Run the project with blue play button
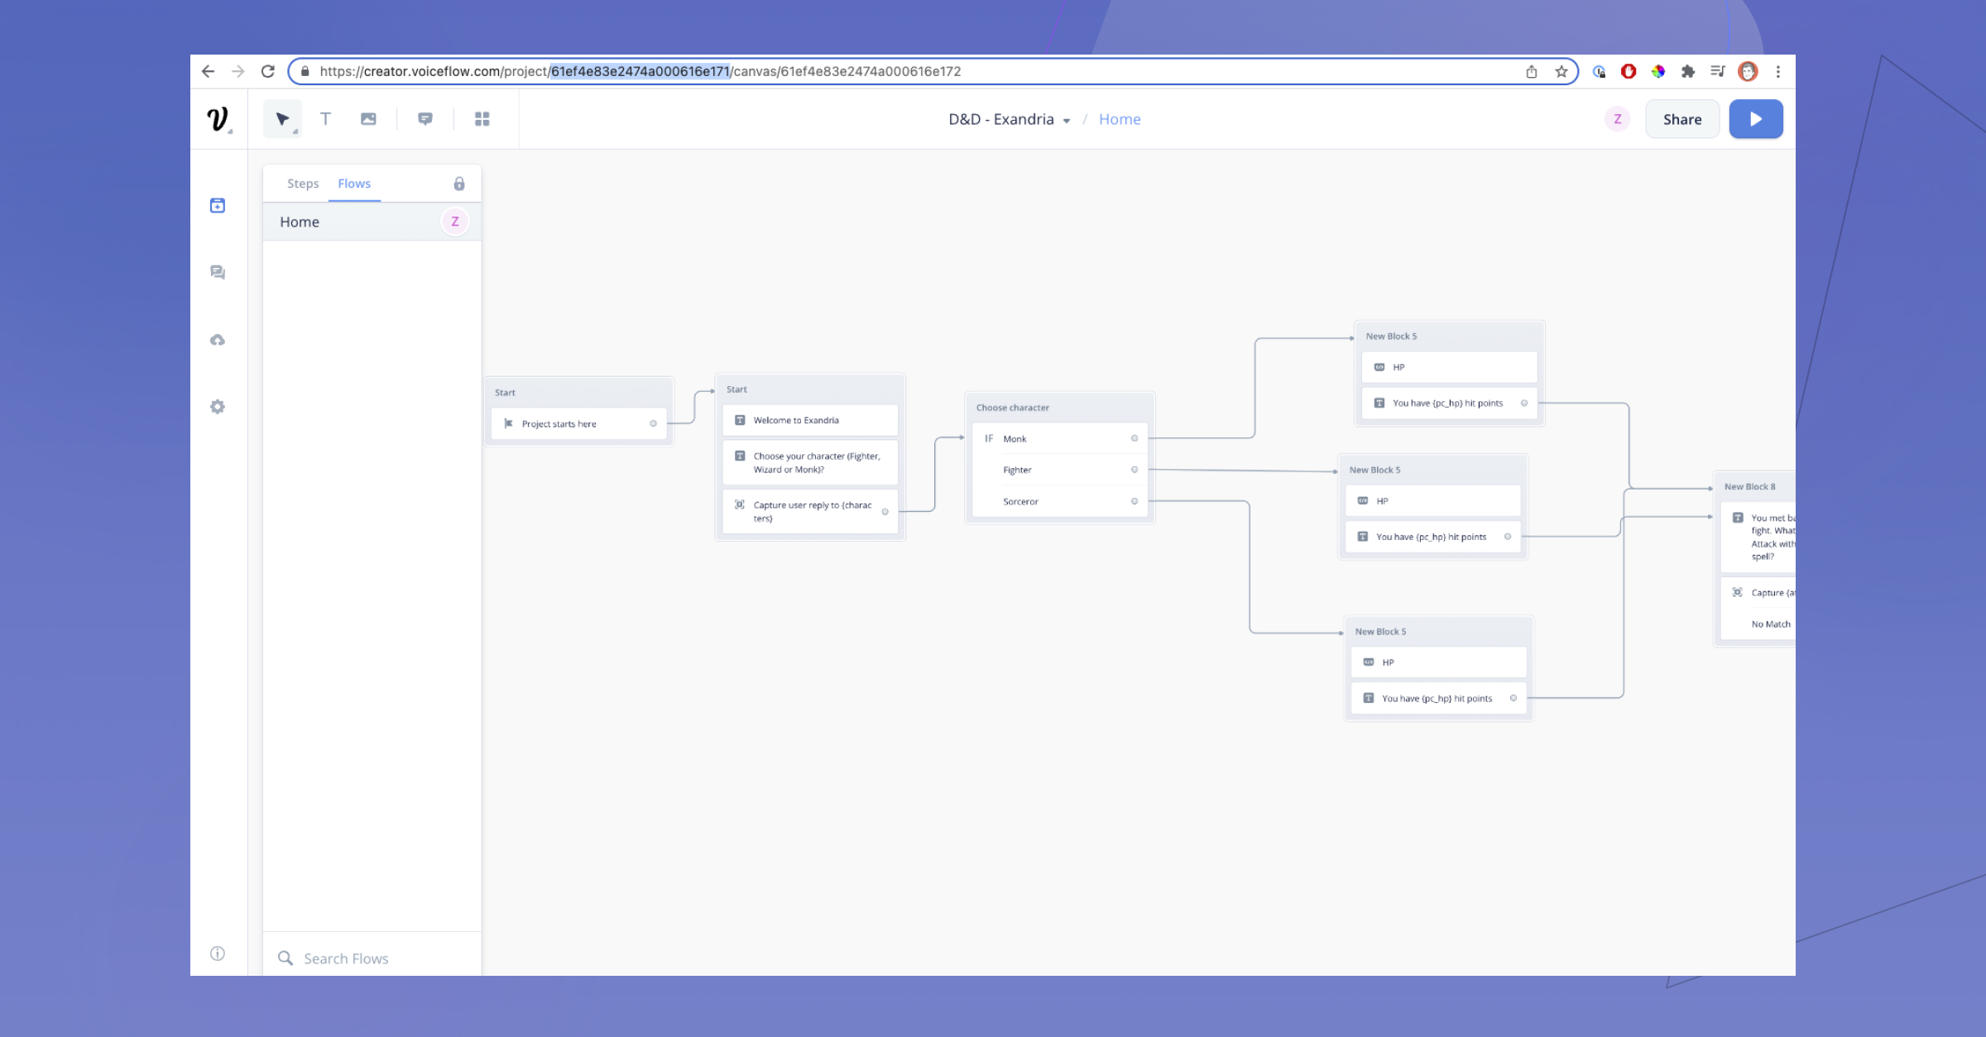Screen dimensions: 1986x1037 click(1756, 119)
